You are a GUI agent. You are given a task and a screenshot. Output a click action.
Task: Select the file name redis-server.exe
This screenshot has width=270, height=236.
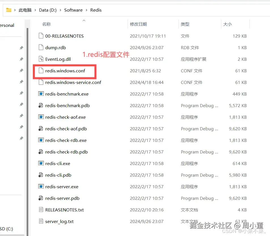(62, 187)
